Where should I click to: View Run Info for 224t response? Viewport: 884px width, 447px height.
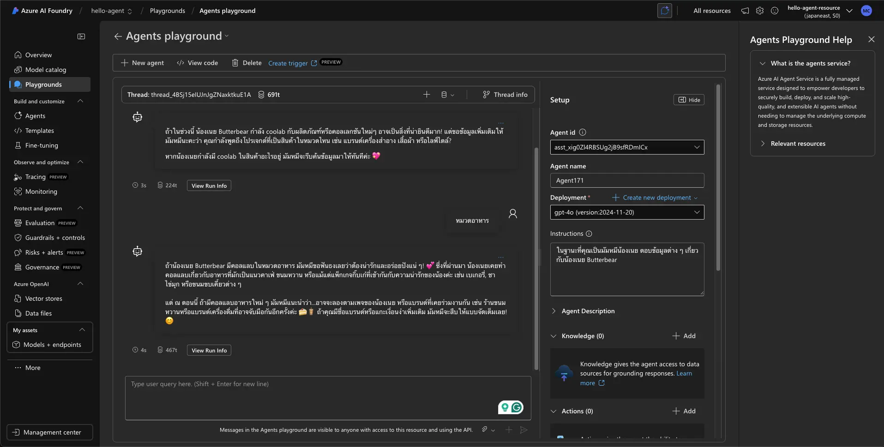pyautogui.click(x=209, y=185)
